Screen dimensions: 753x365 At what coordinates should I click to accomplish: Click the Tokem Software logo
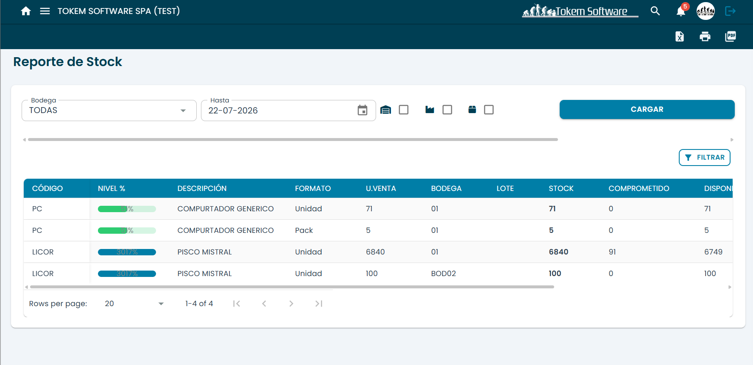tap(580, 11)
